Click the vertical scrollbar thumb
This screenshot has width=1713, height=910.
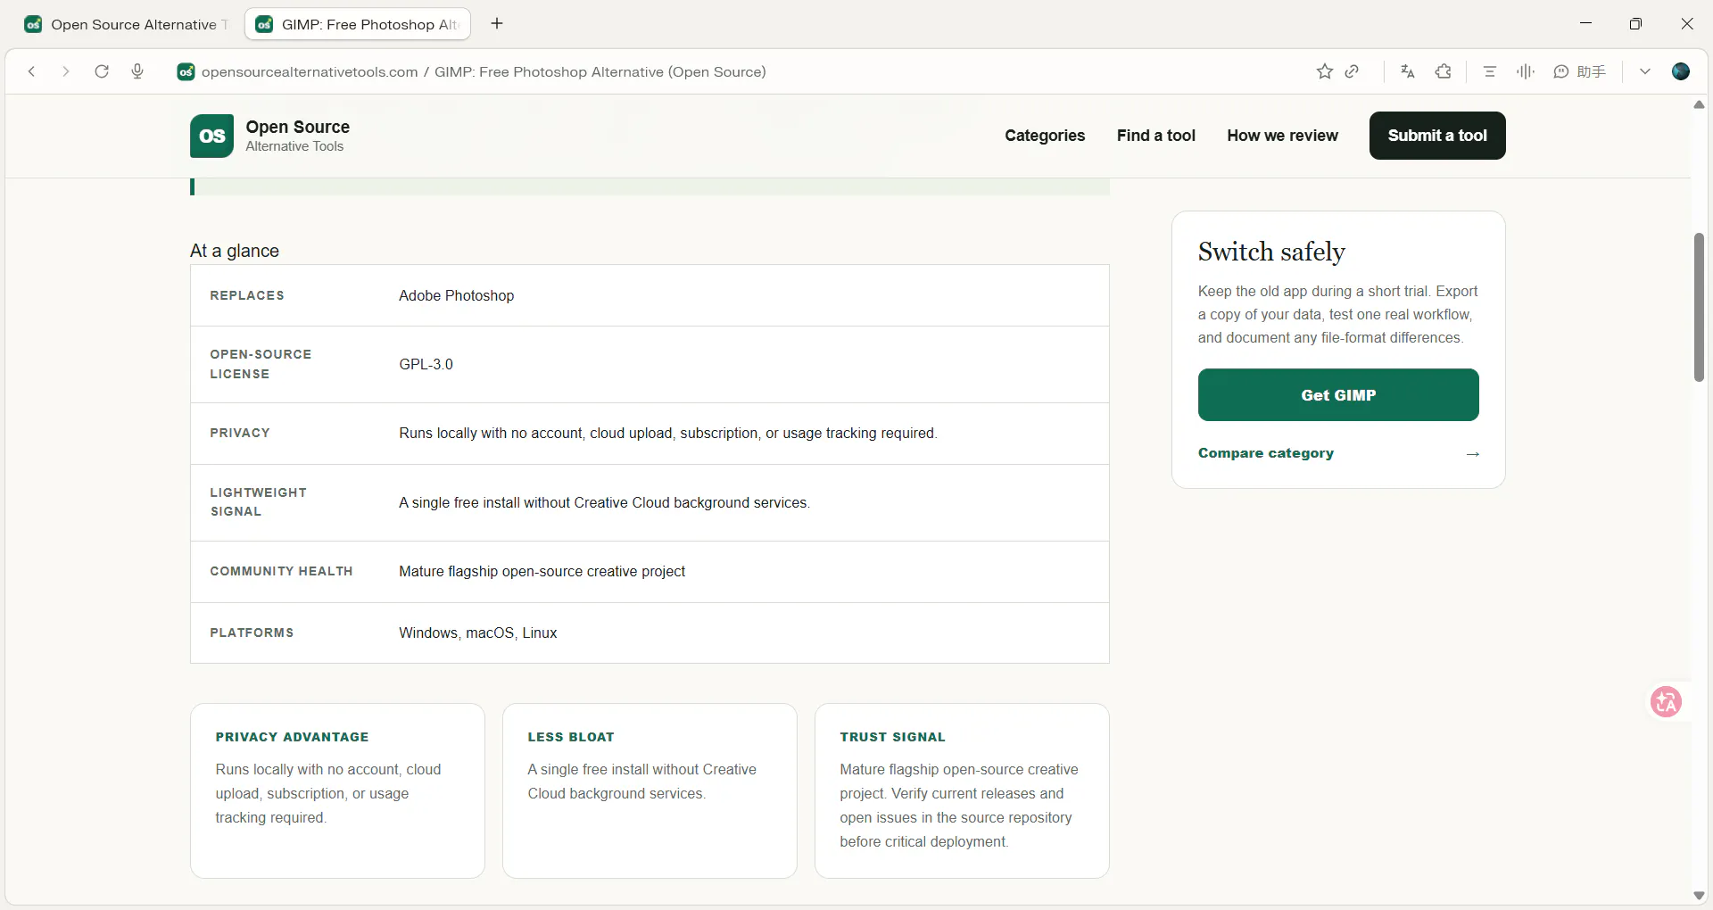coord(1699,307)
